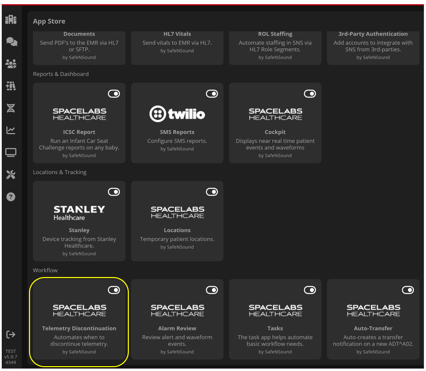Viewport: 426px width, 371px height.
Task: Toggle the Stanley app switch
Action: pyautogui.click(x=114, y=192)
